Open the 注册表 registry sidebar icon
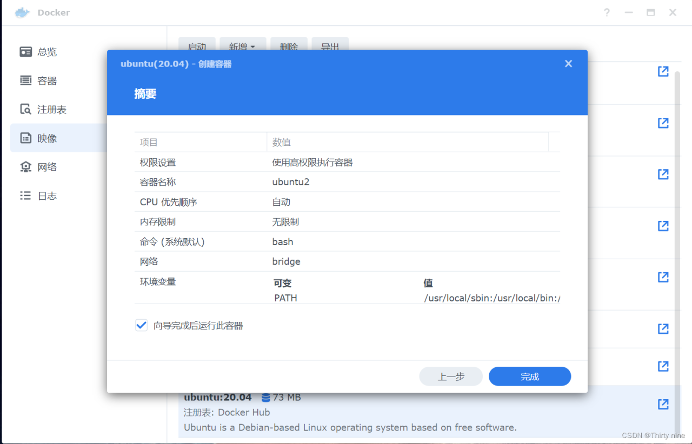Screen dimensions: 692x444 pos(25,109)
